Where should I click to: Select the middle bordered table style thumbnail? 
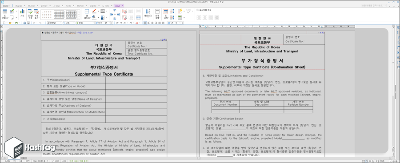[x=59, y=14]
